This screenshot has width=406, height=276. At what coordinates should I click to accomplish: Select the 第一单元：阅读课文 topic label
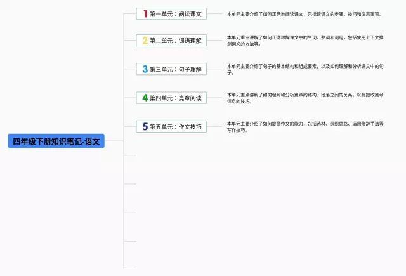point(176,13)
